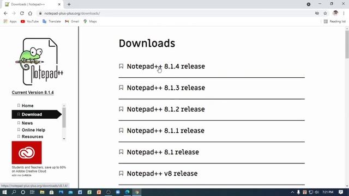349x196 pixels.
Task: Open a new tab with plus button
Action: click(69, 4)
